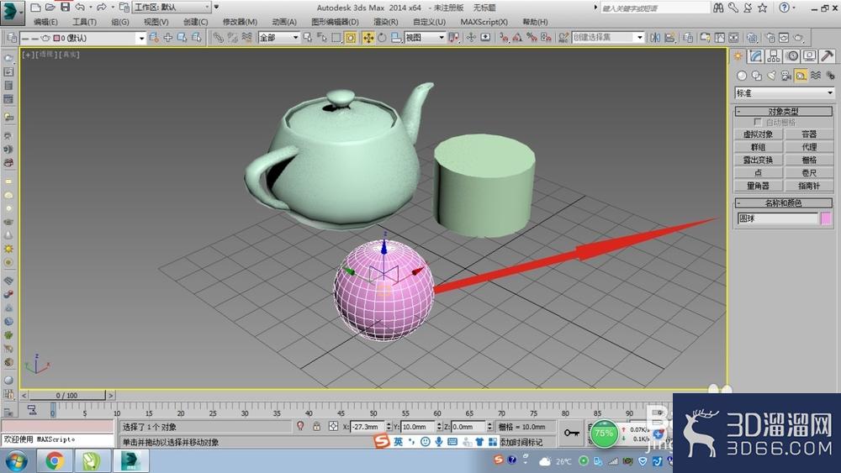Open the 工作区: 默认 workspace dropdown
Viewport: 841px width, 473px height.
click(172, 8)
